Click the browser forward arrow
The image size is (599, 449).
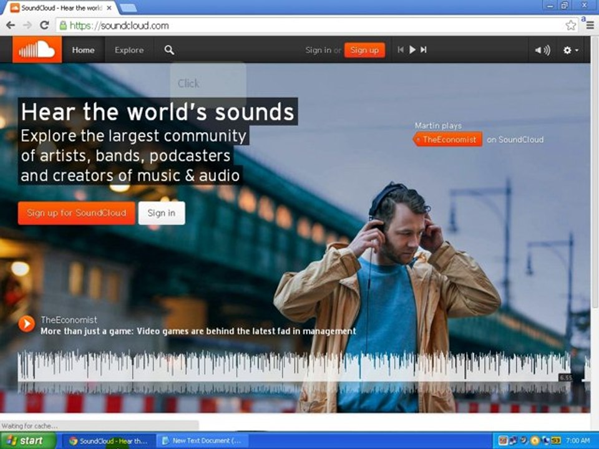point(27,26)
